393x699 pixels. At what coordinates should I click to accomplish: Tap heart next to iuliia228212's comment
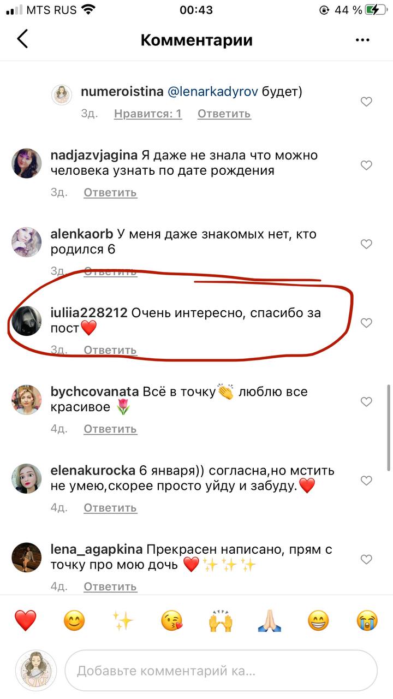tap(366, 323)
